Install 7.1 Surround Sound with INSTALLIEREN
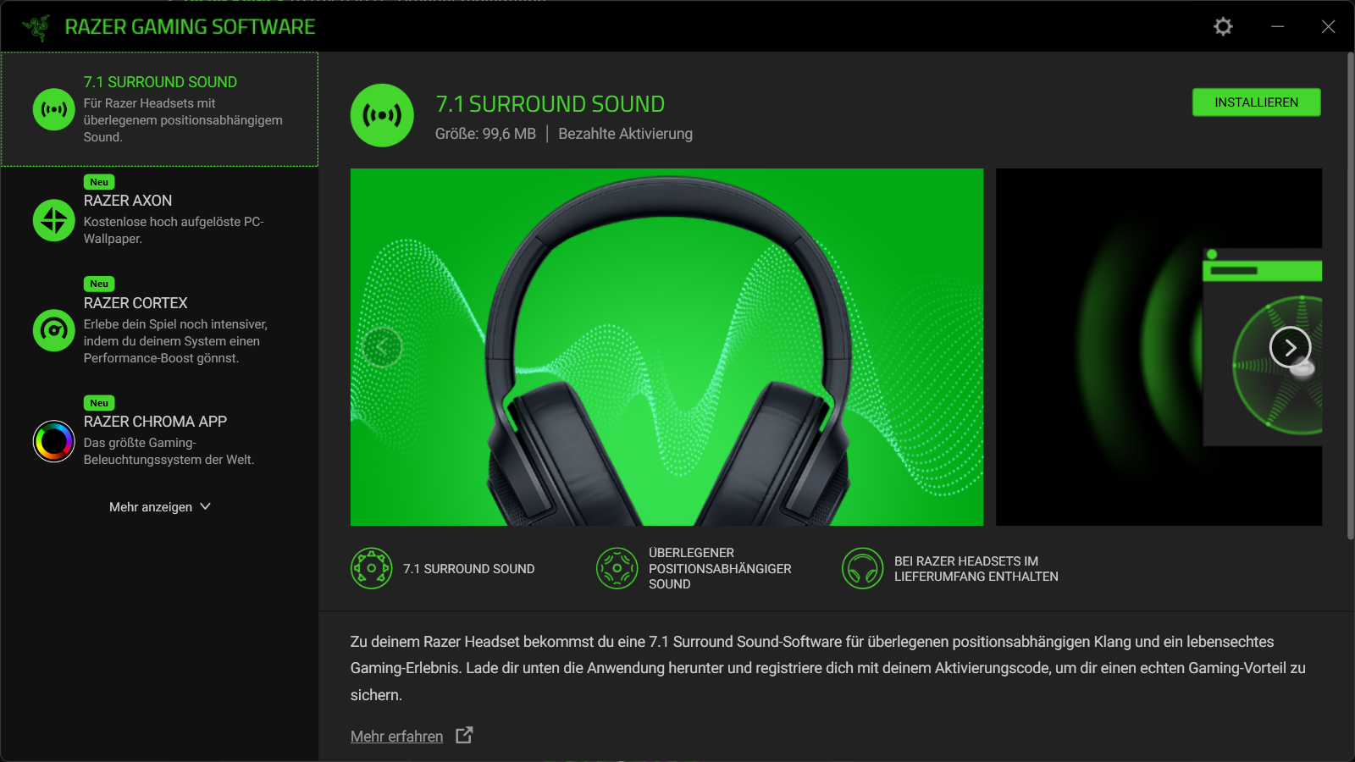 pos(1257,102)
